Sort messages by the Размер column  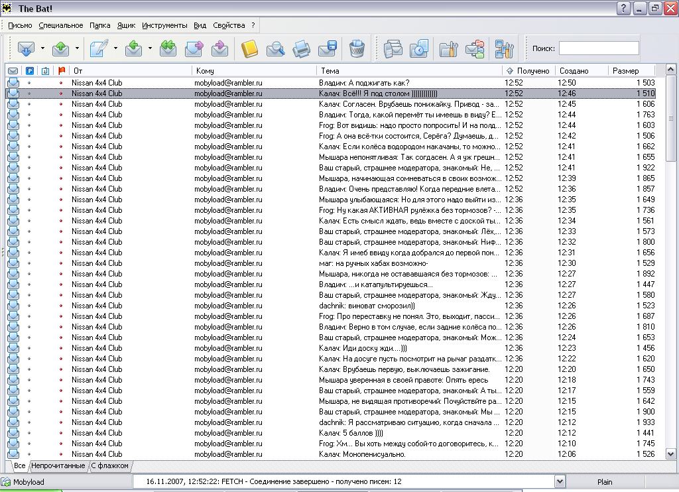click(632, 70)
